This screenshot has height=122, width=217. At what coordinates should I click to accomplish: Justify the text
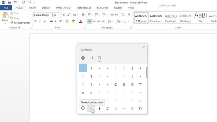[x=103, y=21]
